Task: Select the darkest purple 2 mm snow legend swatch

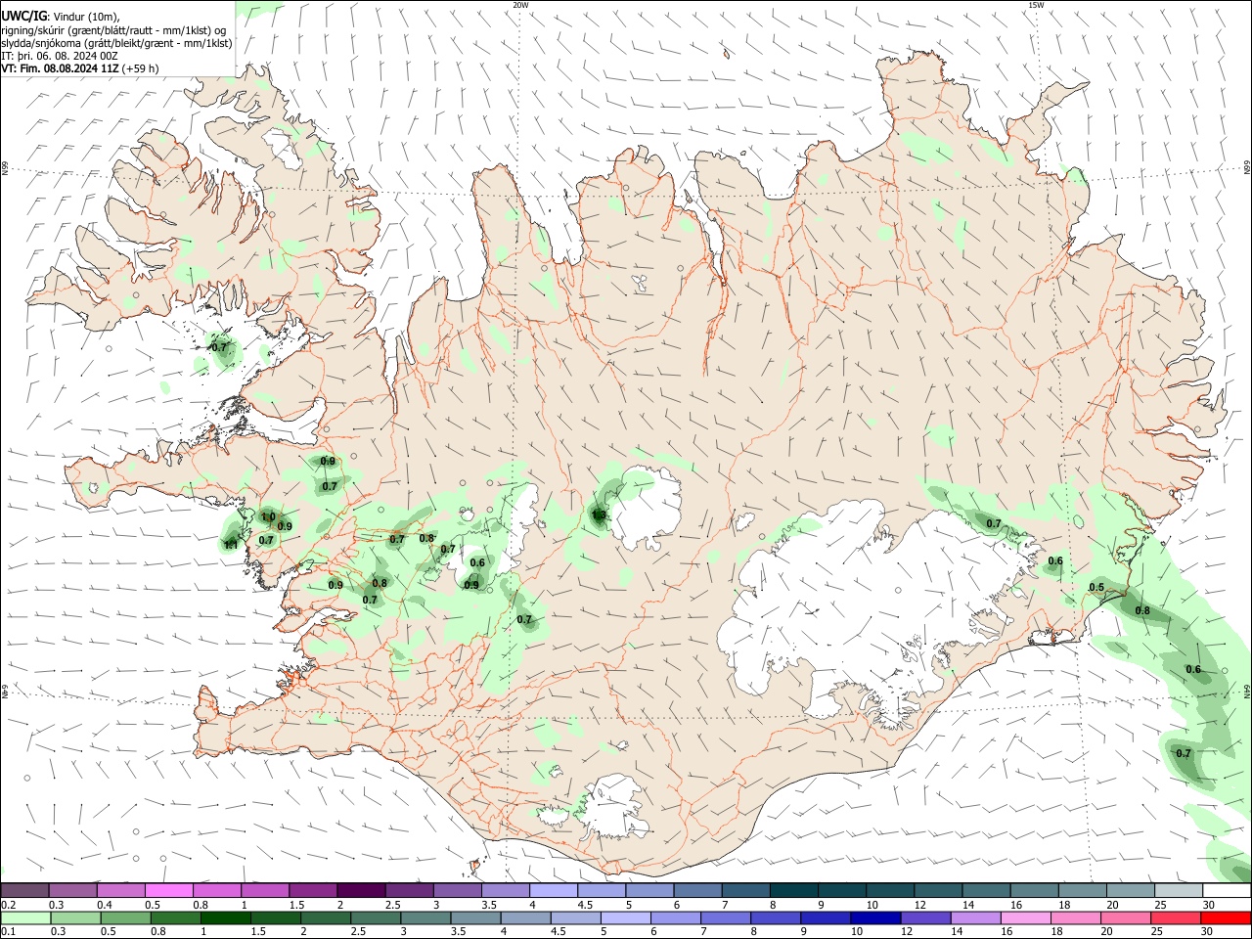Action: [x=360, y=890]
